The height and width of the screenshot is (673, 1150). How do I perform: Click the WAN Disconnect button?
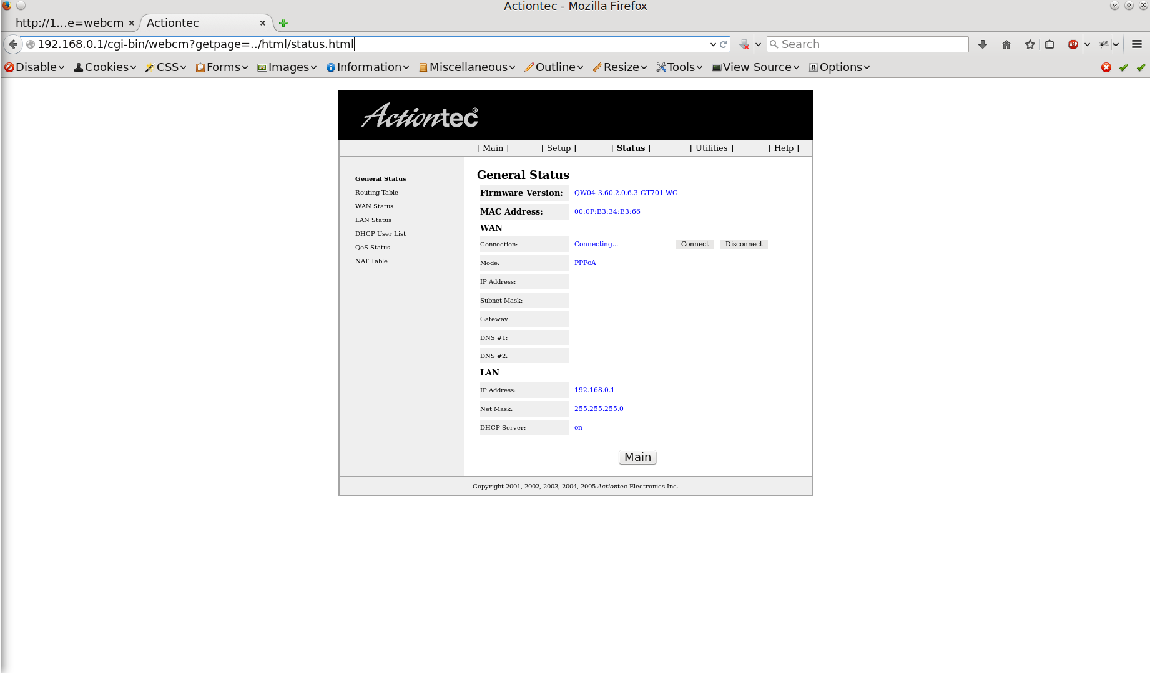[x=744, y=244]
